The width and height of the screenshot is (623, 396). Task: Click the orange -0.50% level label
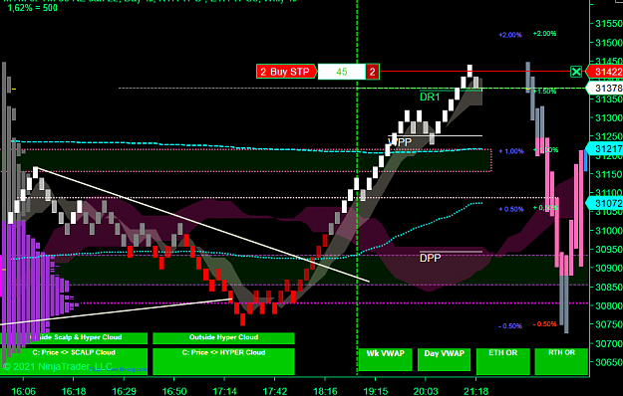[544, 323]
